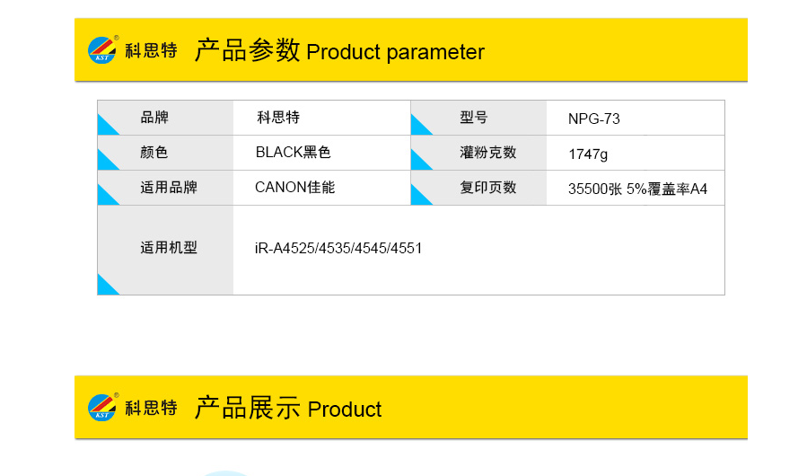Click the iR-A4525/4535/4545/4551 compatible models text
807x476 pixels.
click(x=338, y=248)
